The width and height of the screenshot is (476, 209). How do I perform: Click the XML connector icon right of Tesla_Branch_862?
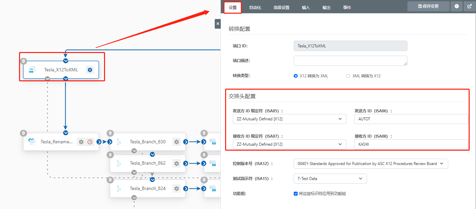[212, 163]
